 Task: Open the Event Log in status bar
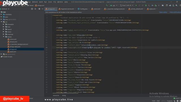point(177,98)
